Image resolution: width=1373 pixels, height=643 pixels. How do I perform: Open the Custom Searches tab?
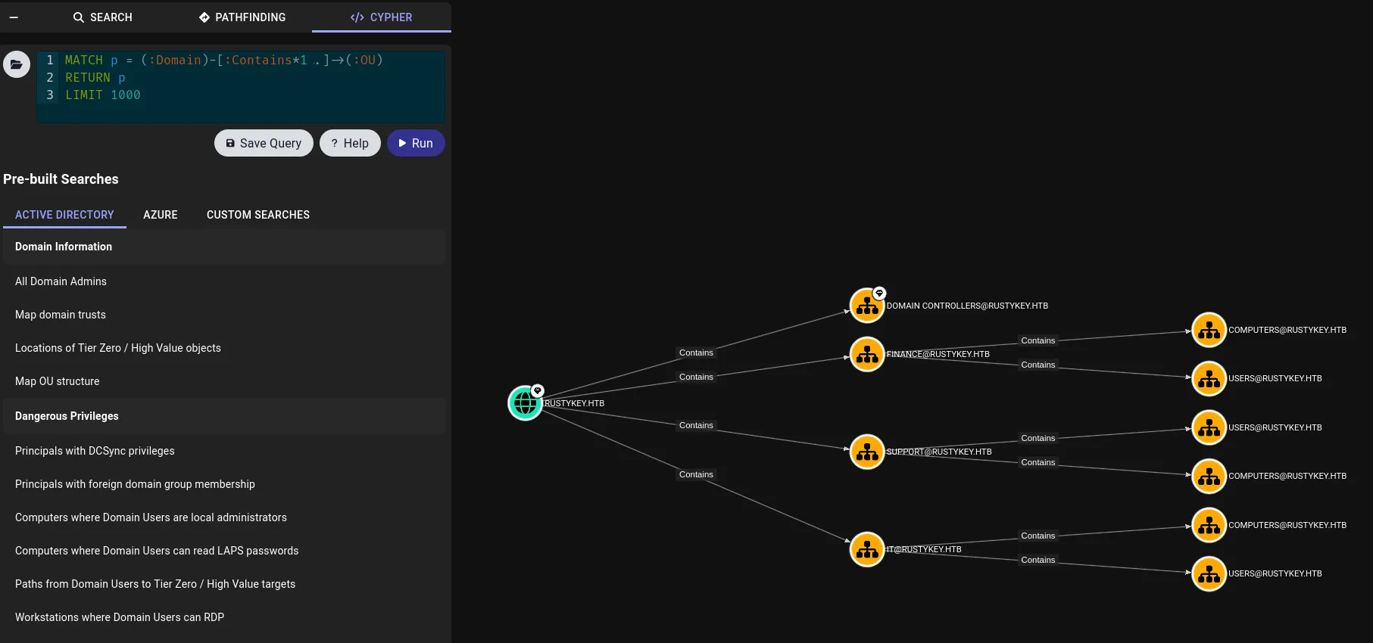(x=257, y=215)
